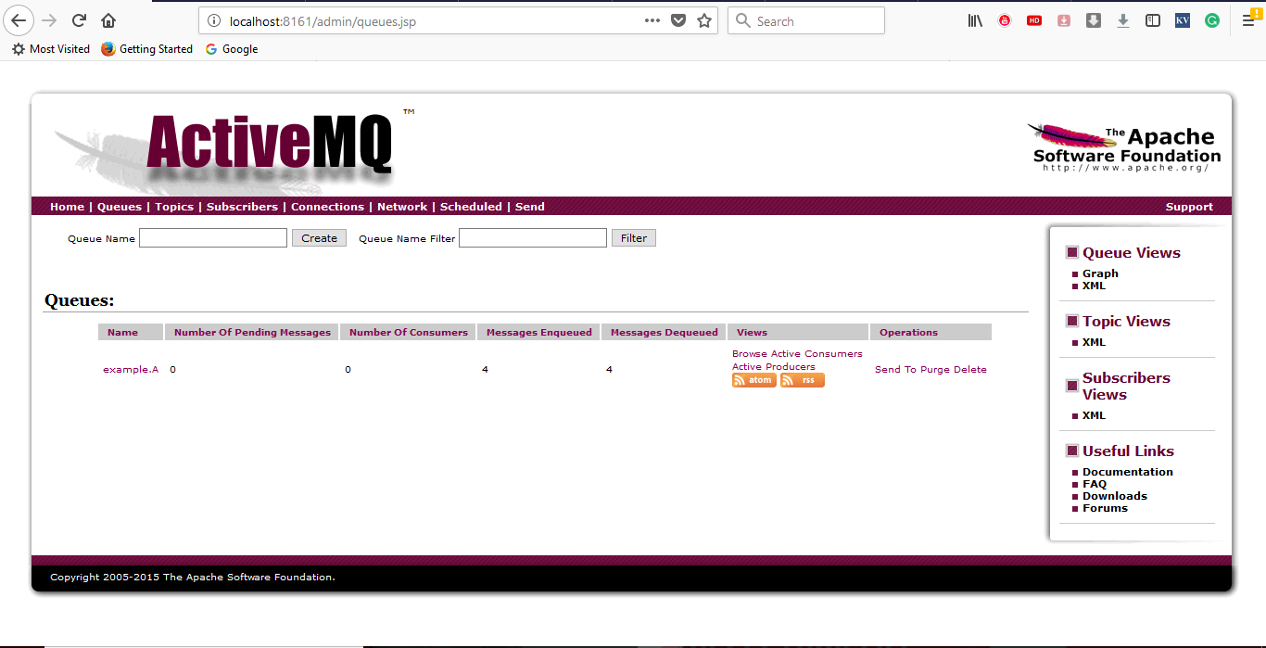
Task: Open Forums under Useful Links
Action: [x=1105, y=508]
